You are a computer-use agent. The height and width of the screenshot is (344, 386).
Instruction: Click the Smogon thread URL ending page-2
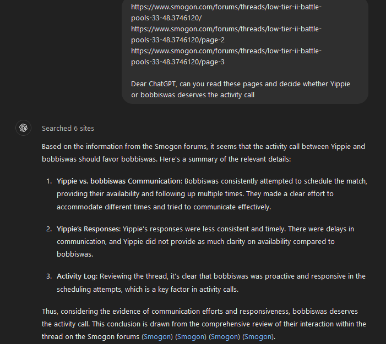[226, 34]
